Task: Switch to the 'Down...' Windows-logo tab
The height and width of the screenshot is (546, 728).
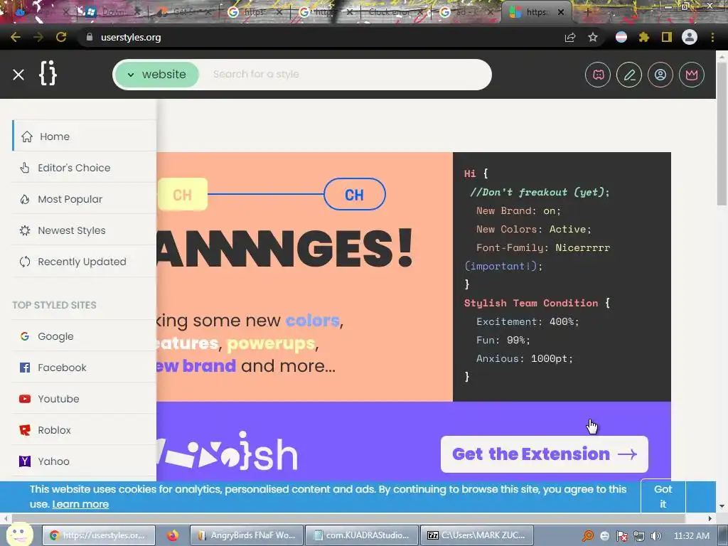Action: 113,12
